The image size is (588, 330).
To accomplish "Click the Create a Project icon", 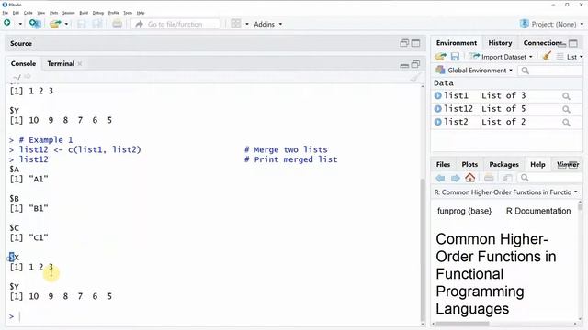I will pos(35,24).
